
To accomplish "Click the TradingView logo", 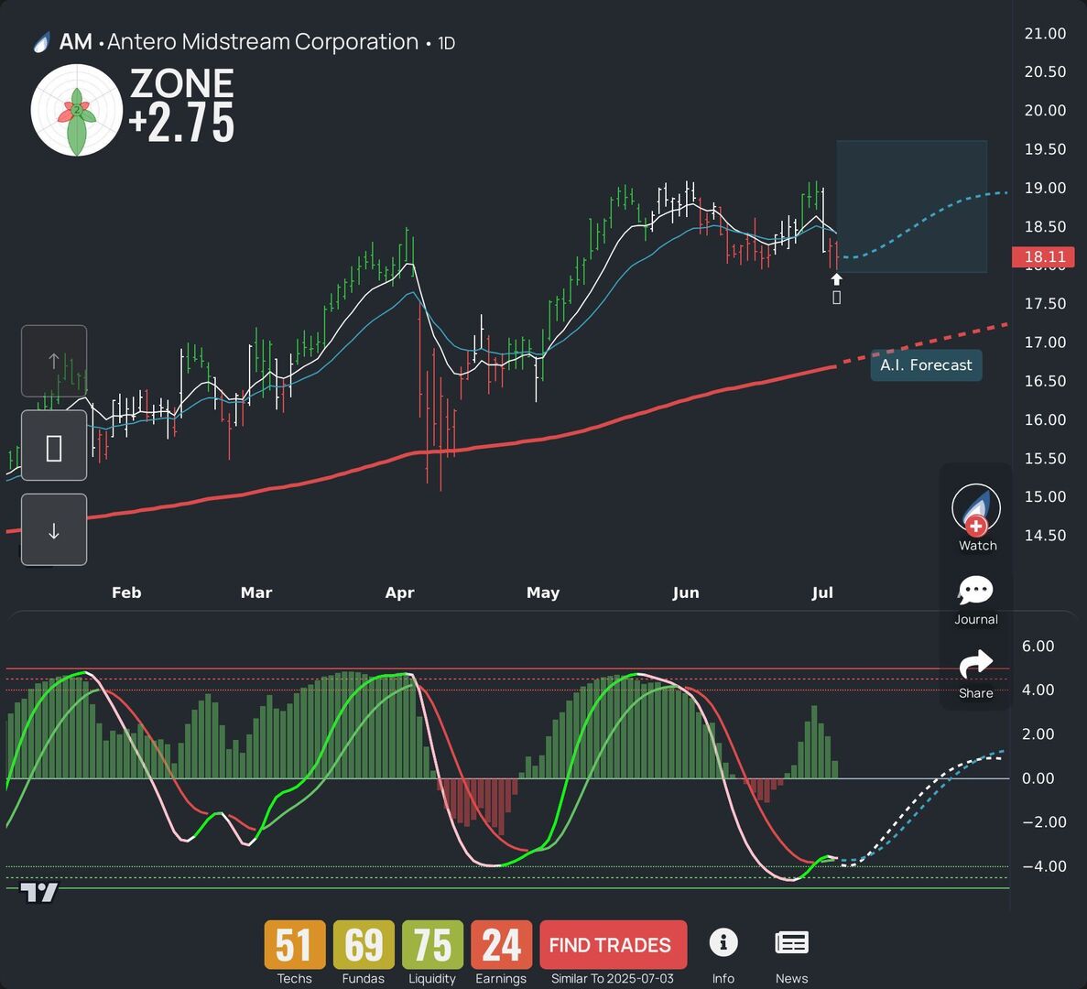I will tap(38, 893).
